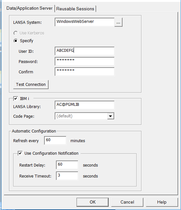This screenshot has width=181, height=210.
Task: Click the Restart Delay seconds field
Action: (67, 165)
